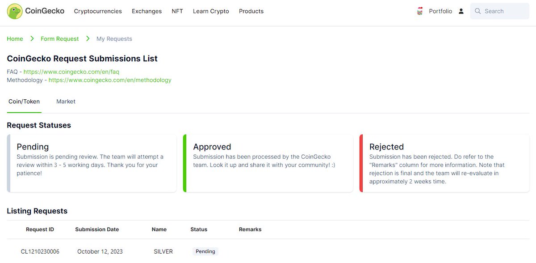Click the Approved status card

point(268,163)
